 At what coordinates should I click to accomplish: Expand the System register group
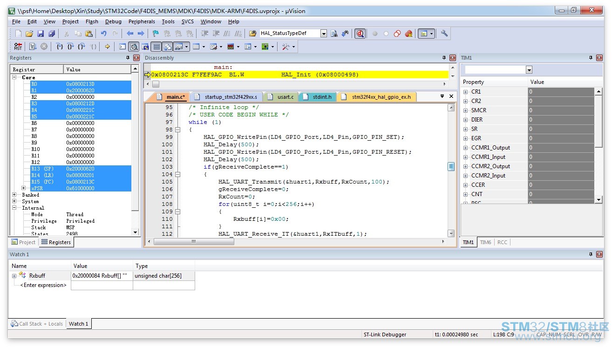tap(14, 201)
